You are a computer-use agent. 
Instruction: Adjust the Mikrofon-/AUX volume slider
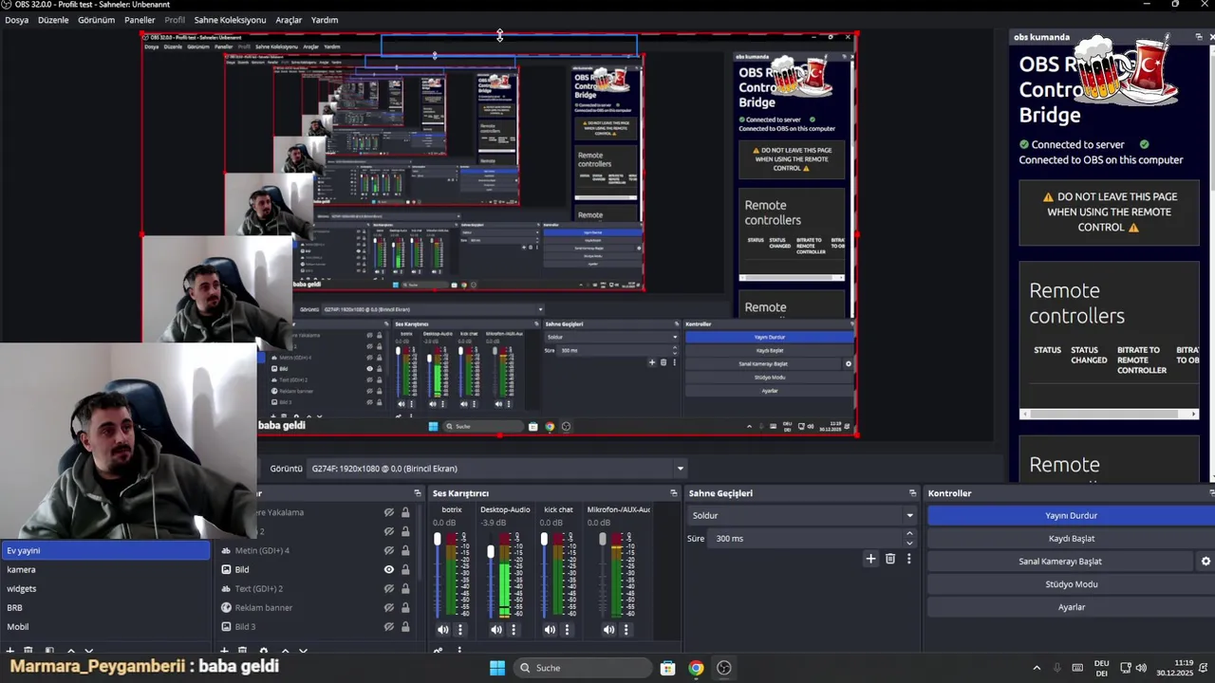coord(602,539)
